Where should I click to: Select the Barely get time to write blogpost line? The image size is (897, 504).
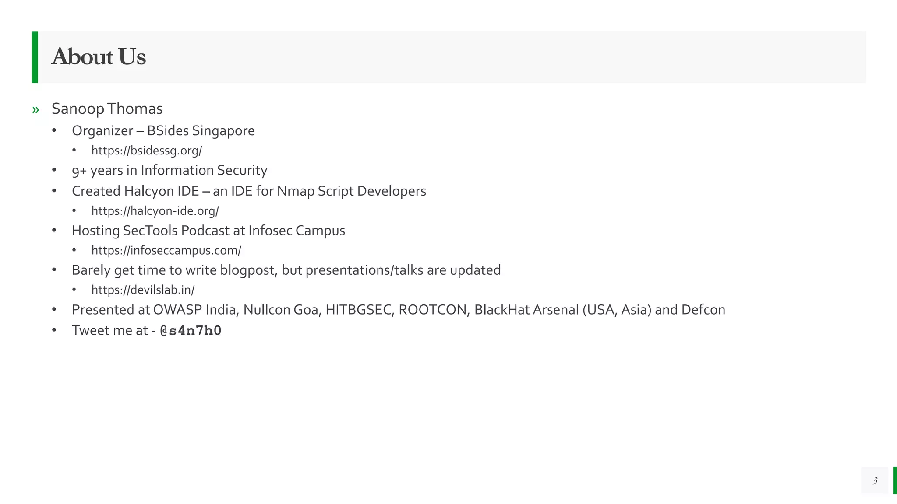click(x=286, y=270)
